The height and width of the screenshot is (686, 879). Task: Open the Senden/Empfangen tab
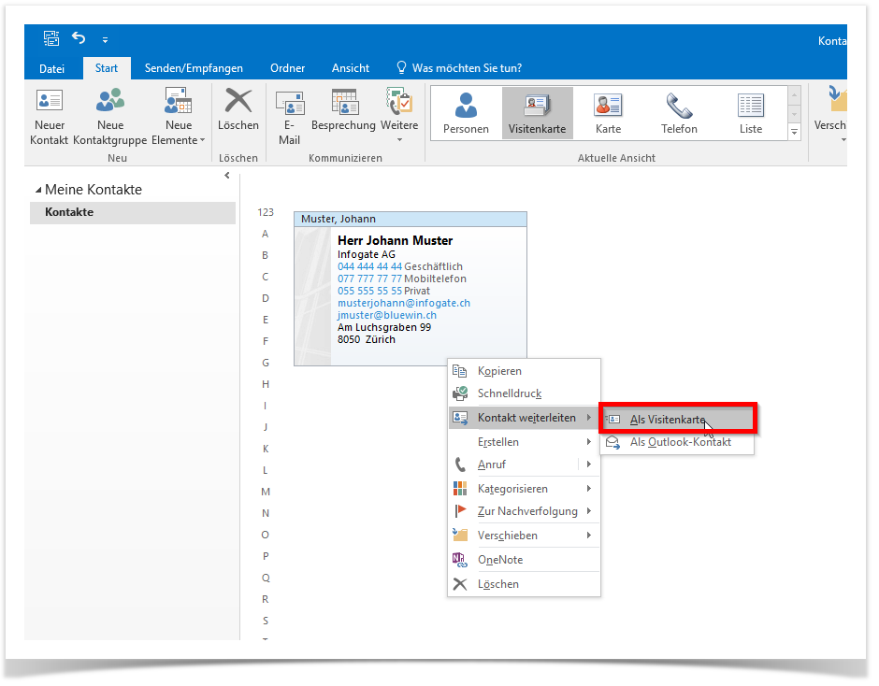tap(194, 68)
